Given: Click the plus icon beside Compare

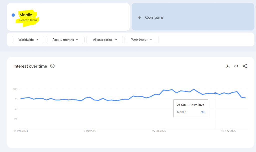Looking at the screenshot, I should point(139,17).
